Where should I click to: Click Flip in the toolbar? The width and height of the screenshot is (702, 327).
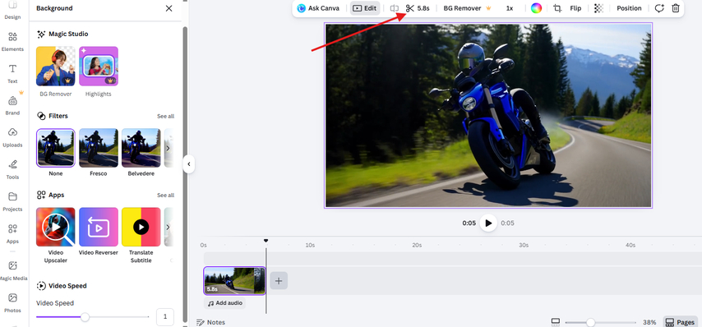click(x=575, y=8)
